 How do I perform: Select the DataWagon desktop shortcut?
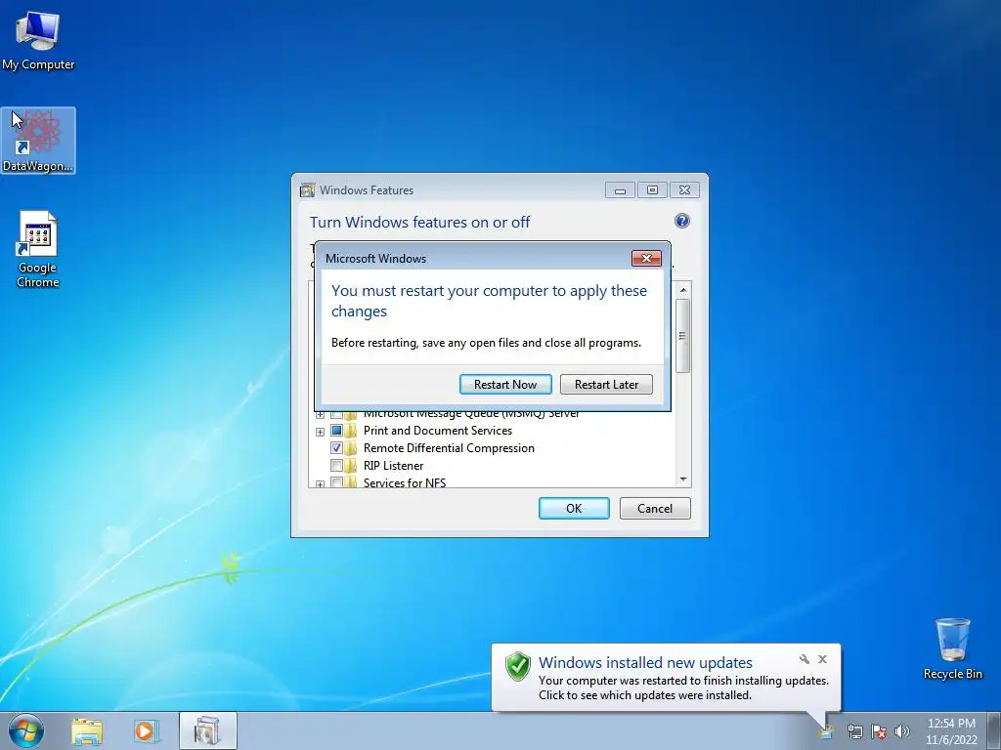[38, 141]
